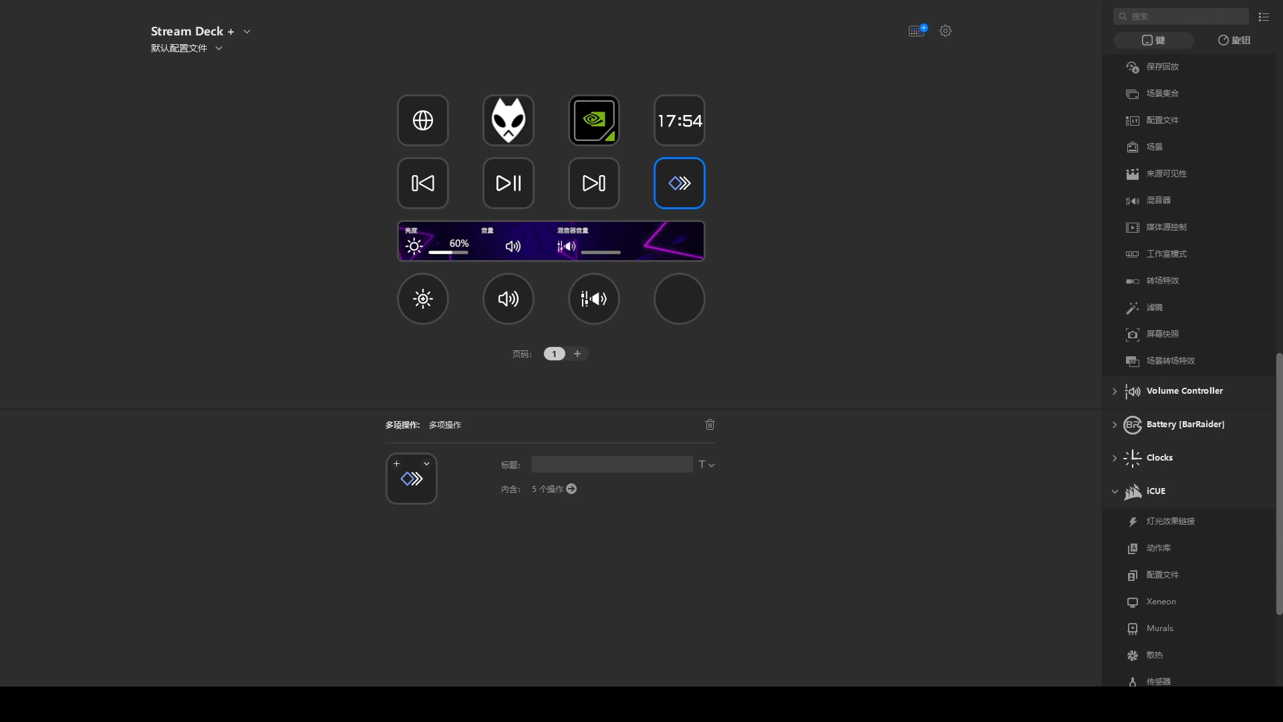Click the clock time display button
The width and height of the screenshot is (1283, 722).
[x=680, y=119]
